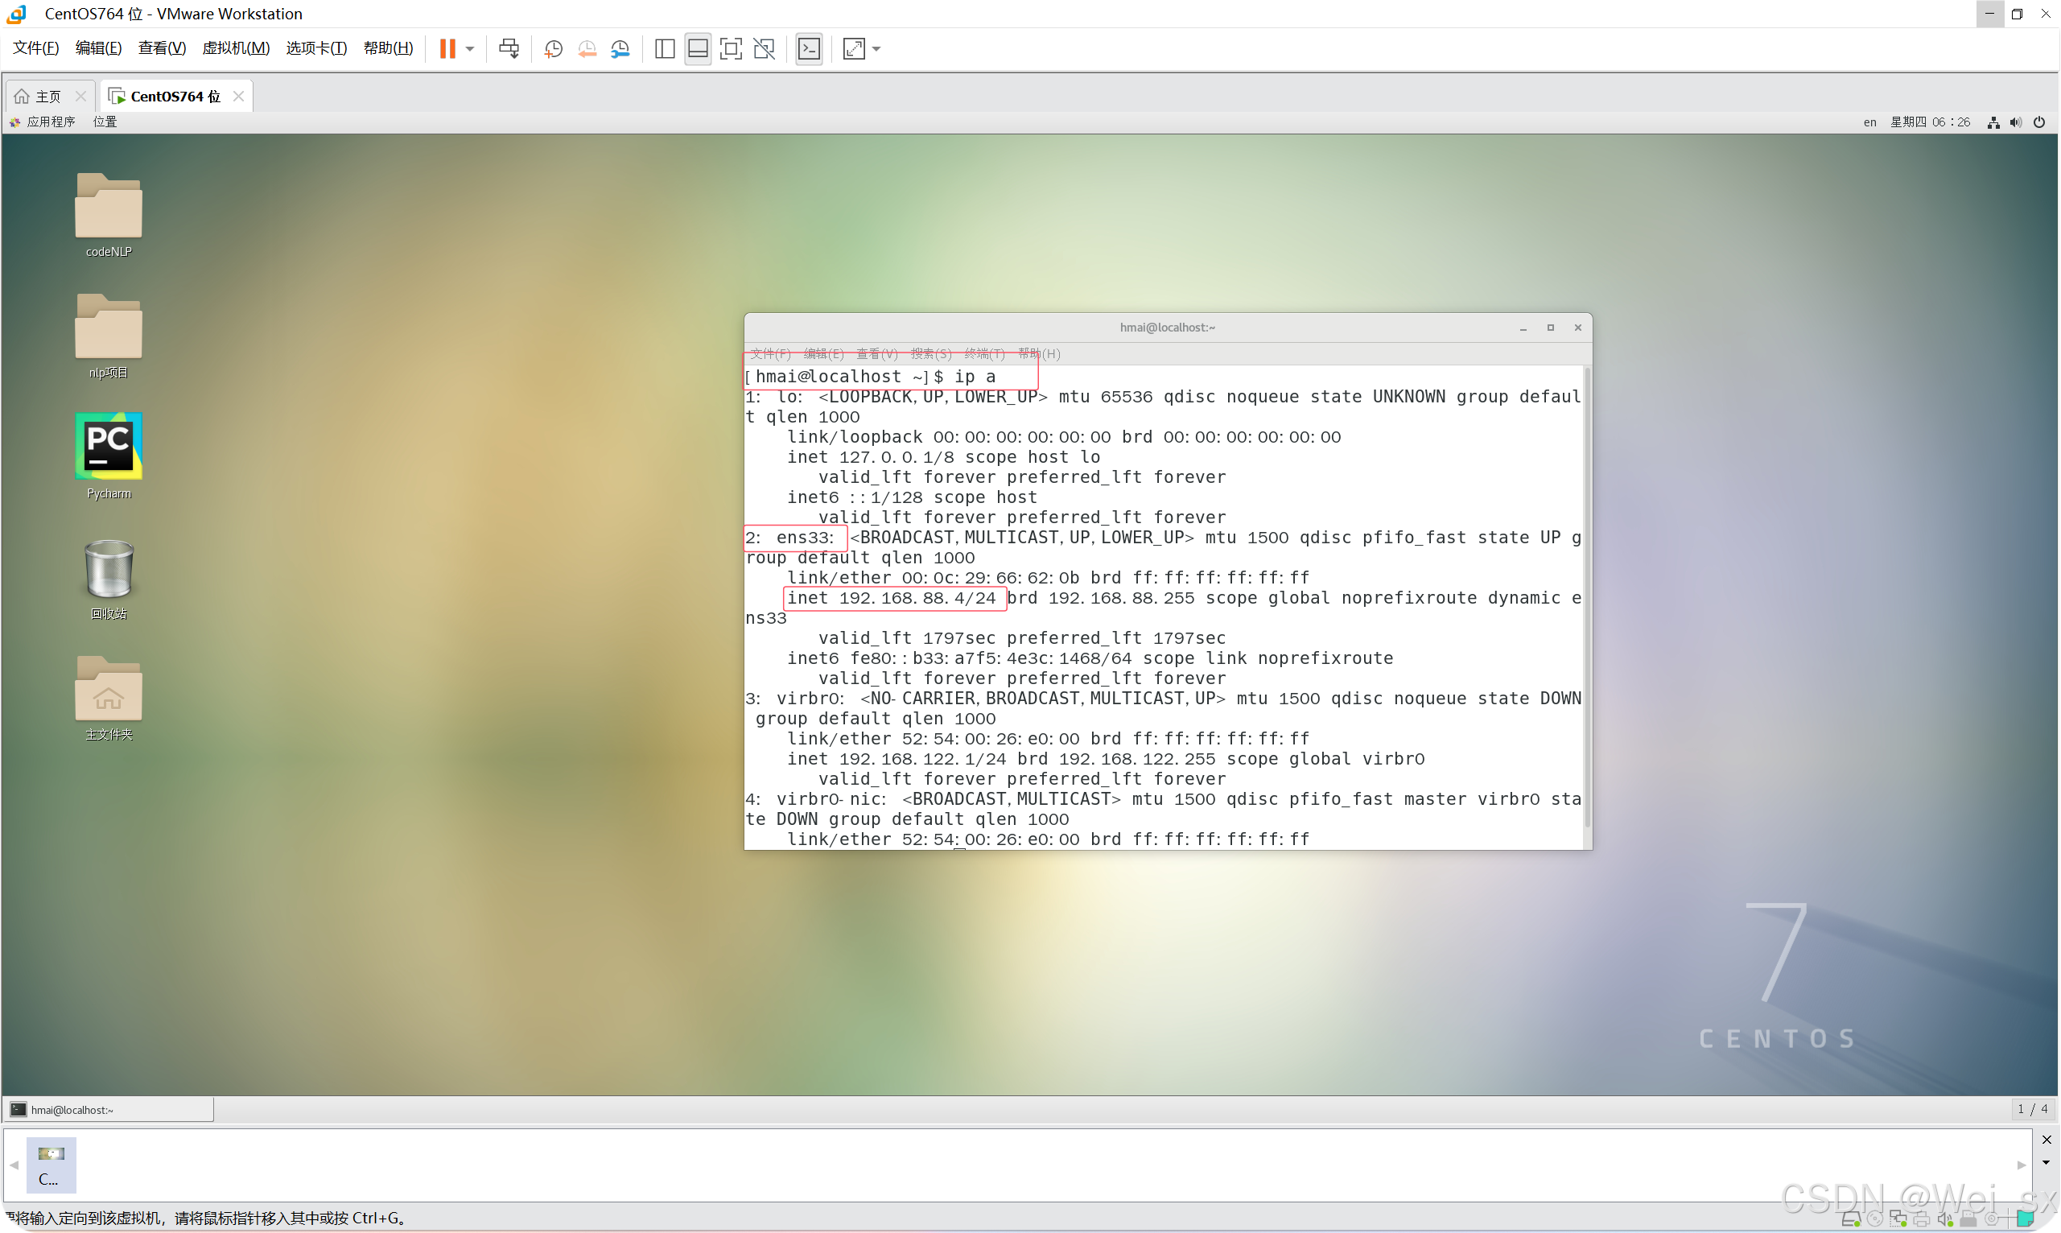Viewport: 2061px width, 1233px height.
Task: Expand the stretch guest dropdown arrow
Action: (876, 48)
